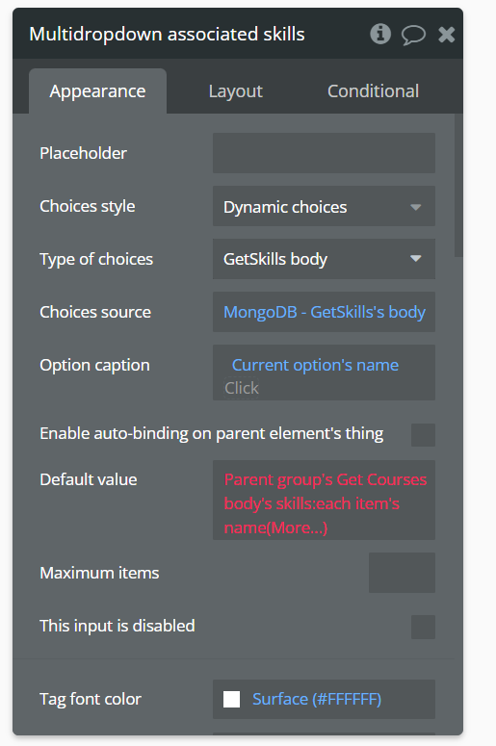
Task: Click the Placeholder input field
Action: click(324, 153)
